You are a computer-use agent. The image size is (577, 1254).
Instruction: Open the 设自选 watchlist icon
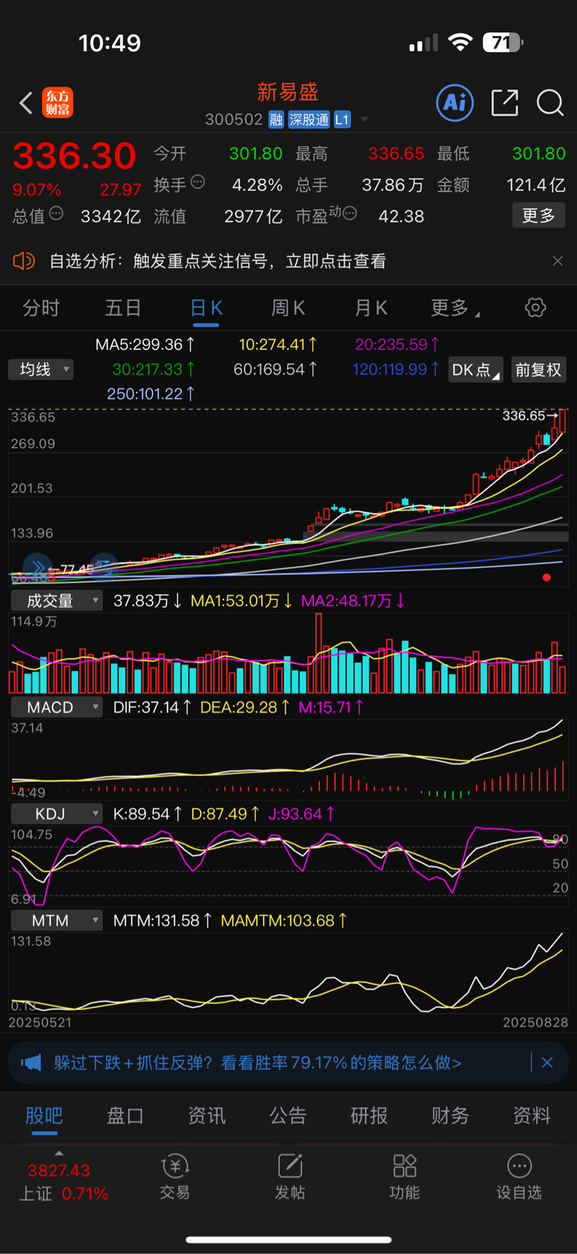(519, 1177)
